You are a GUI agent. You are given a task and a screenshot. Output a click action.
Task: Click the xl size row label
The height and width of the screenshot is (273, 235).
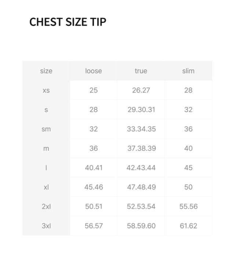click(46, 187)
